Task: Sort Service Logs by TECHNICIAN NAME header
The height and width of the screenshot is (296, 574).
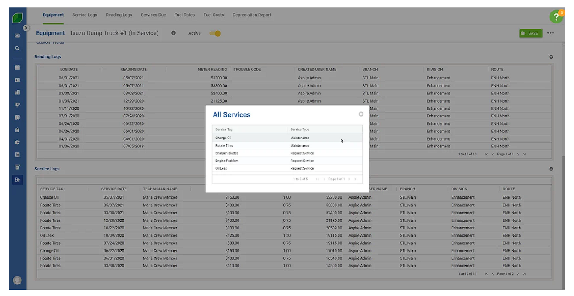Action: coord(160,189)
